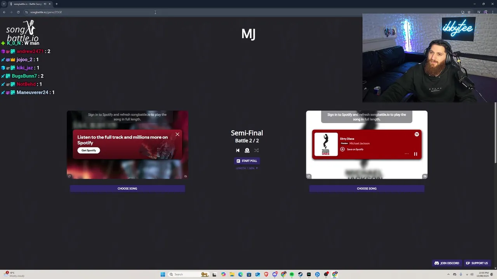Close the songbattle.io browser tab

click(50, 4)
